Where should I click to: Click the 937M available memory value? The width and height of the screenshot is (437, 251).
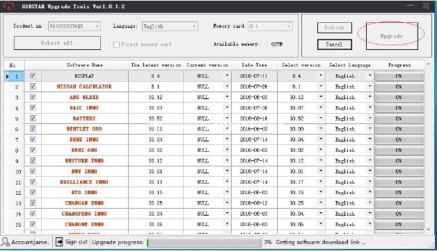point(277,44)
